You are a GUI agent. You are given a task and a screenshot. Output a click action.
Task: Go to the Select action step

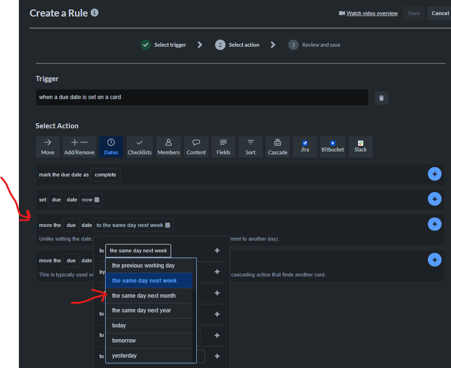click(237, 45)
